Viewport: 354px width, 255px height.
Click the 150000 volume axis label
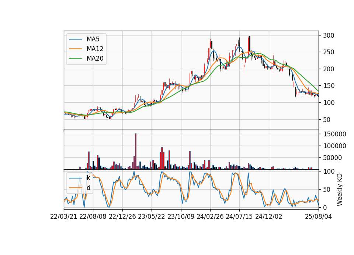coord(334,134)
